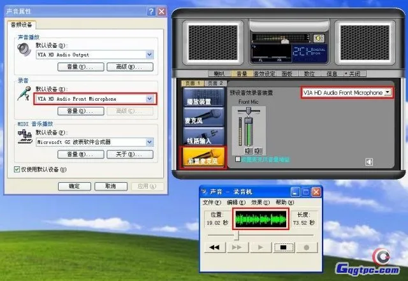Click 音量(O) button under 录音
408x281 pixels.
81,111
